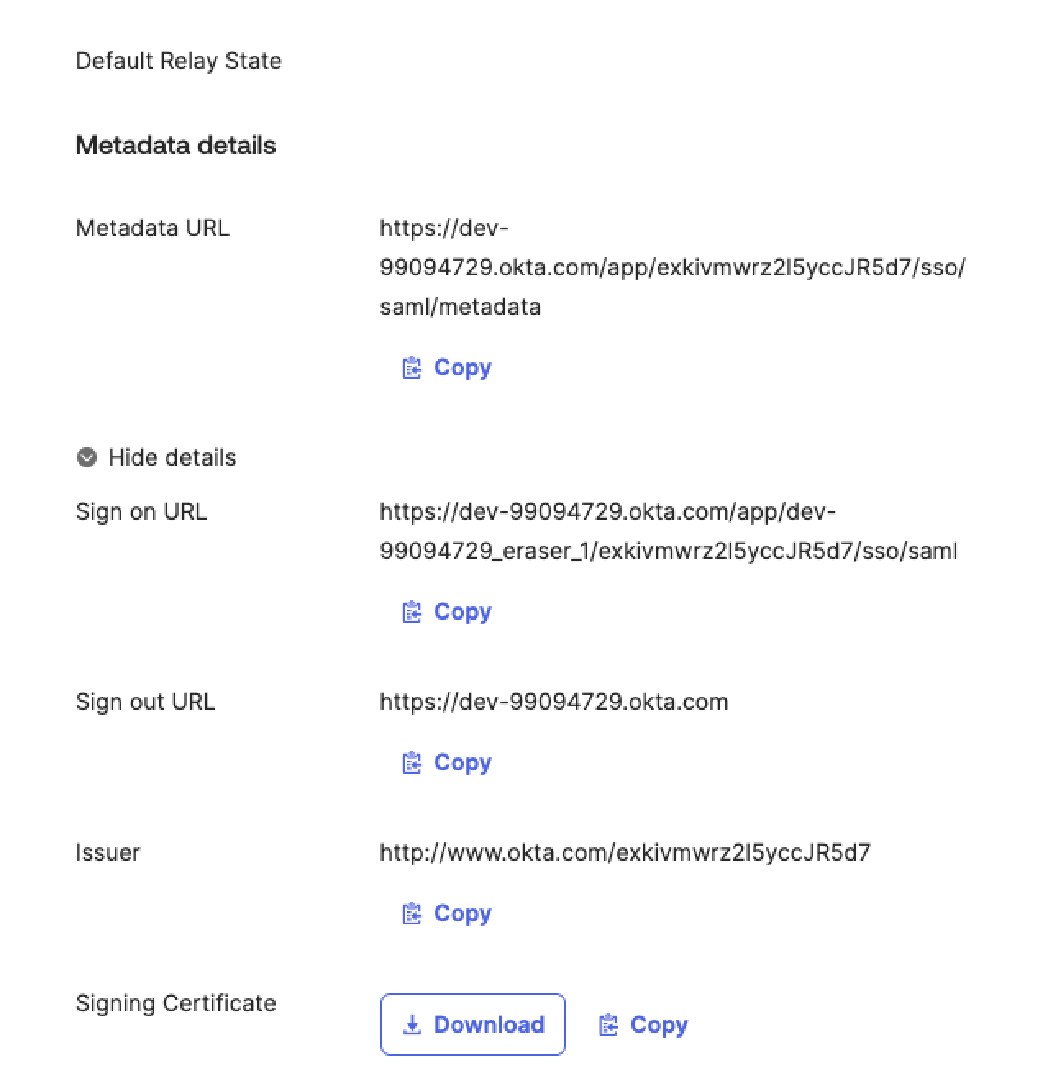1048x1090 pixels.
Task: Click the Sign out URL value dev-99094729.okta.com
Action: coord(554,702)
